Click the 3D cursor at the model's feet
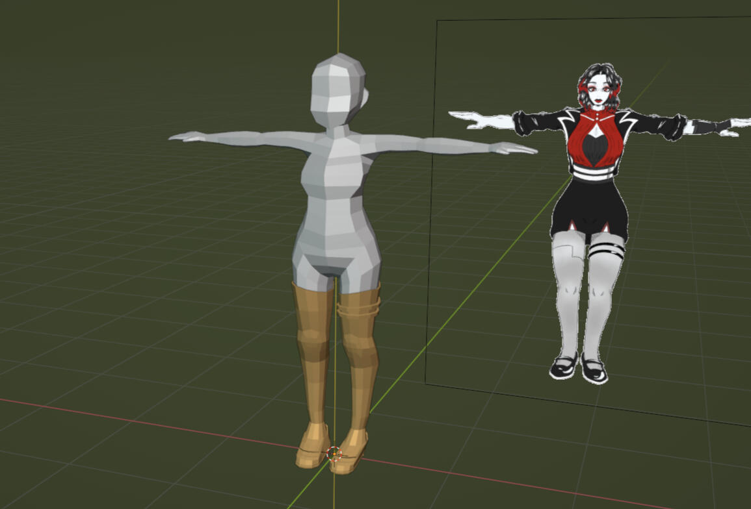The height and width of the screenshot is (509, 751). [334, 454]
